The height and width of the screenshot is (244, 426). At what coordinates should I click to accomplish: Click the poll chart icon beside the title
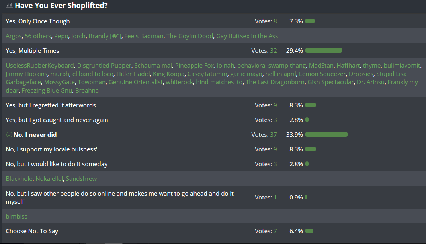pos(9,5)
